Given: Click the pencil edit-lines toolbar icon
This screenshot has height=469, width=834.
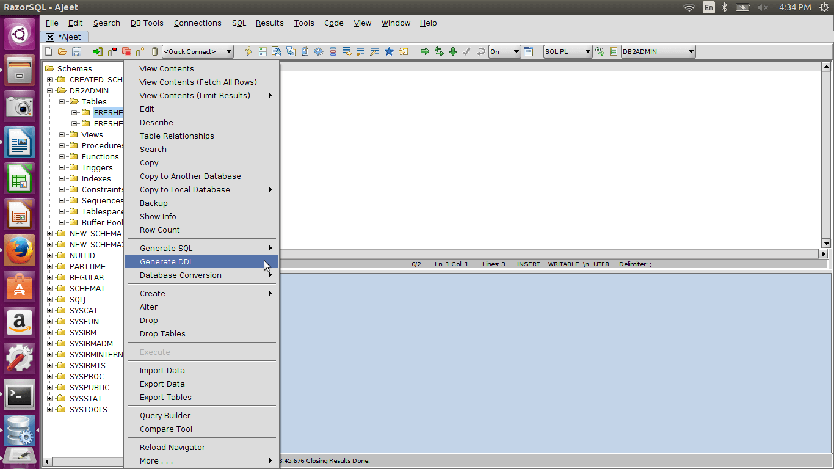Looking at the screenshot, I should (x=374, y=52).
